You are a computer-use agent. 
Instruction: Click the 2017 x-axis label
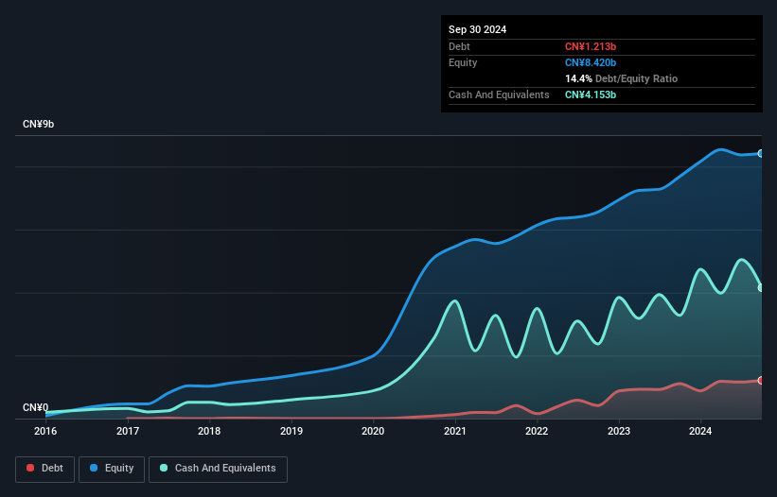coord(128,431)
